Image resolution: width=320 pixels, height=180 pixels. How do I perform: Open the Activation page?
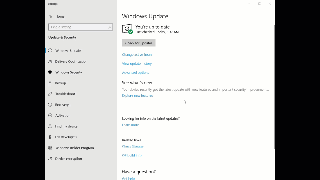(81, 115)
